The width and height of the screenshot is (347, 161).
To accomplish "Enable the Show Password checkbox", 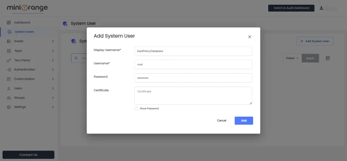I will point(136,109).
